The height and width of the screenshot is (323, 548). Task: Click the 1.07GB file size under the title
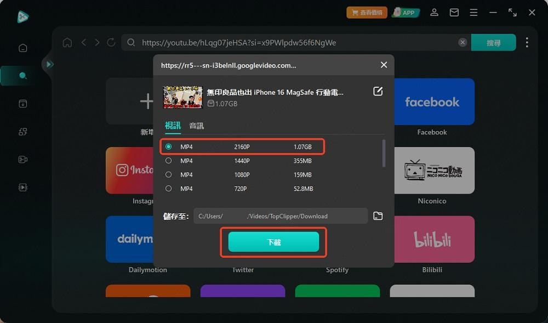(x=222, y=104)
